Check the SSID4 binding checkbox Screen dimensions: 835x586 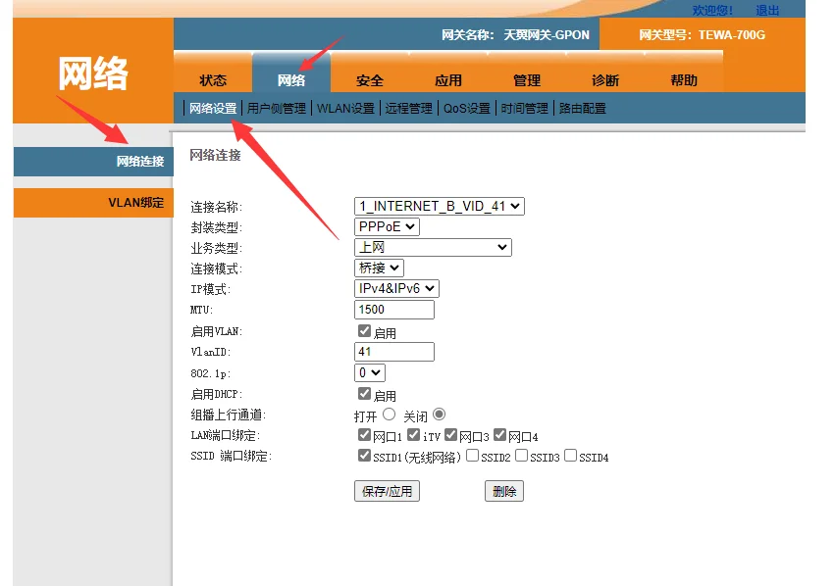coord(571,456)
